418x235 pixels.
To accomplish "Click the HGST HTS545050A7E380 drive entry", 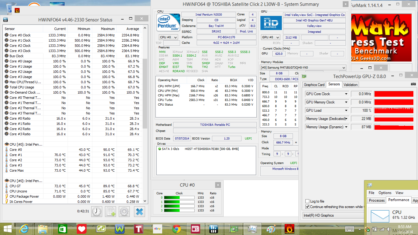I will [x=211, y=149].
